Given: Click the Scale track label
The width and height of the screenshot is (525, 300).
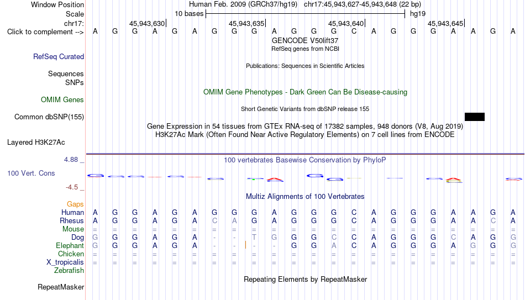Looking at the screenshot, I should tap(75, 14).
